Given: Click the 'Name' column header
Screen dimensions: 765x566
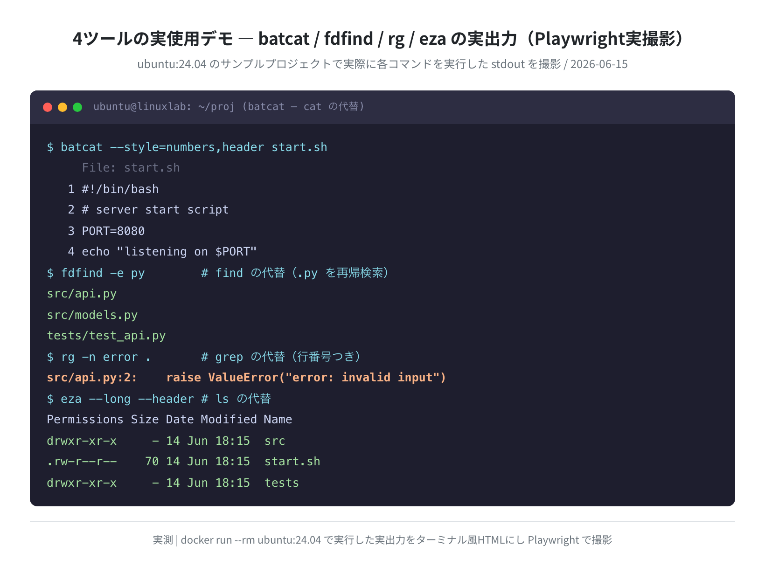Looking at the screenshot, I should pos(278,420).
